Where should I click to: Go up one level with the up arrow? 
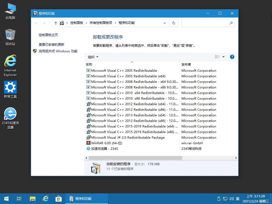[56, 23]
